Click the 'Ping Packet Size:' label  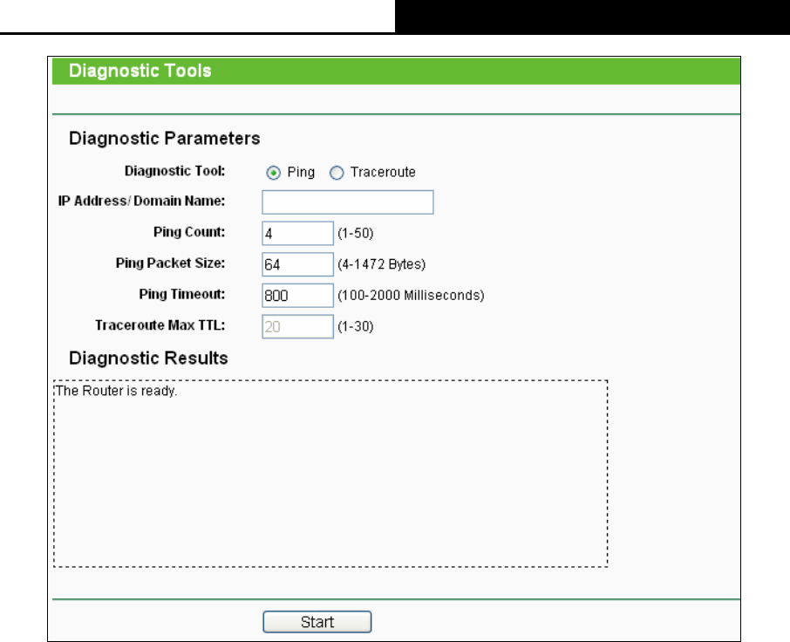point(170,263)
